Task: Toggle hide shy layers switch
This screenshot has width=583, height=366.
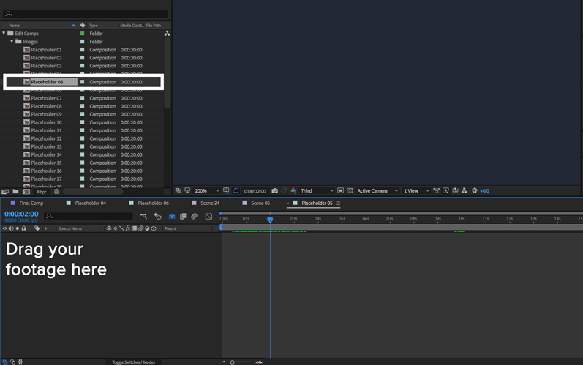Action: (x=172, y=217)
